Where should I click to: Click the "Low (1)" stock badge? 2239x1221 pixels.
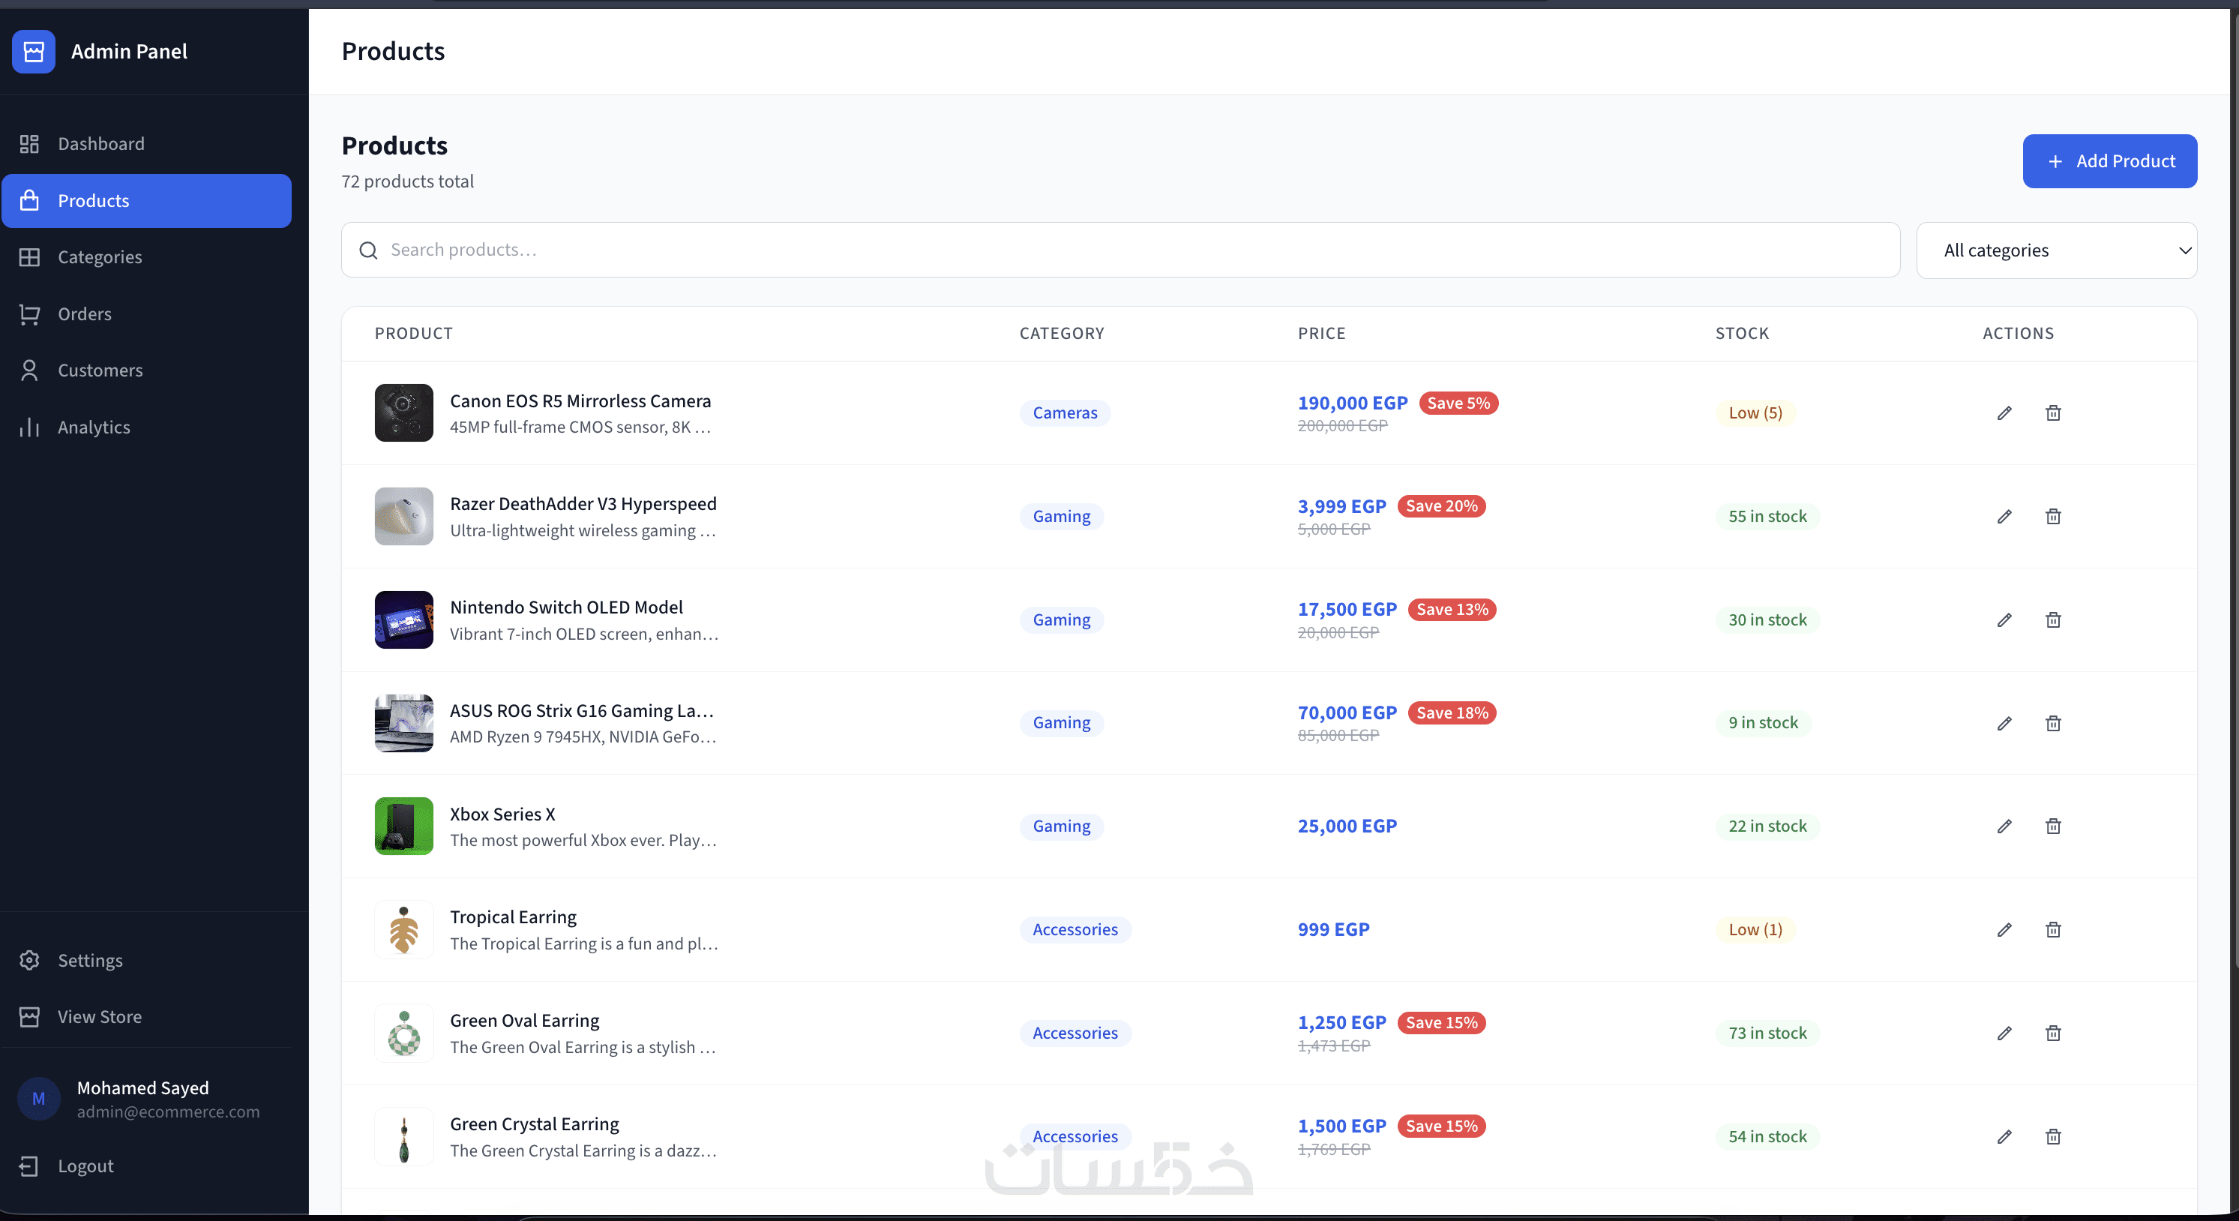pyautogui.click(x=1755, y=930)
